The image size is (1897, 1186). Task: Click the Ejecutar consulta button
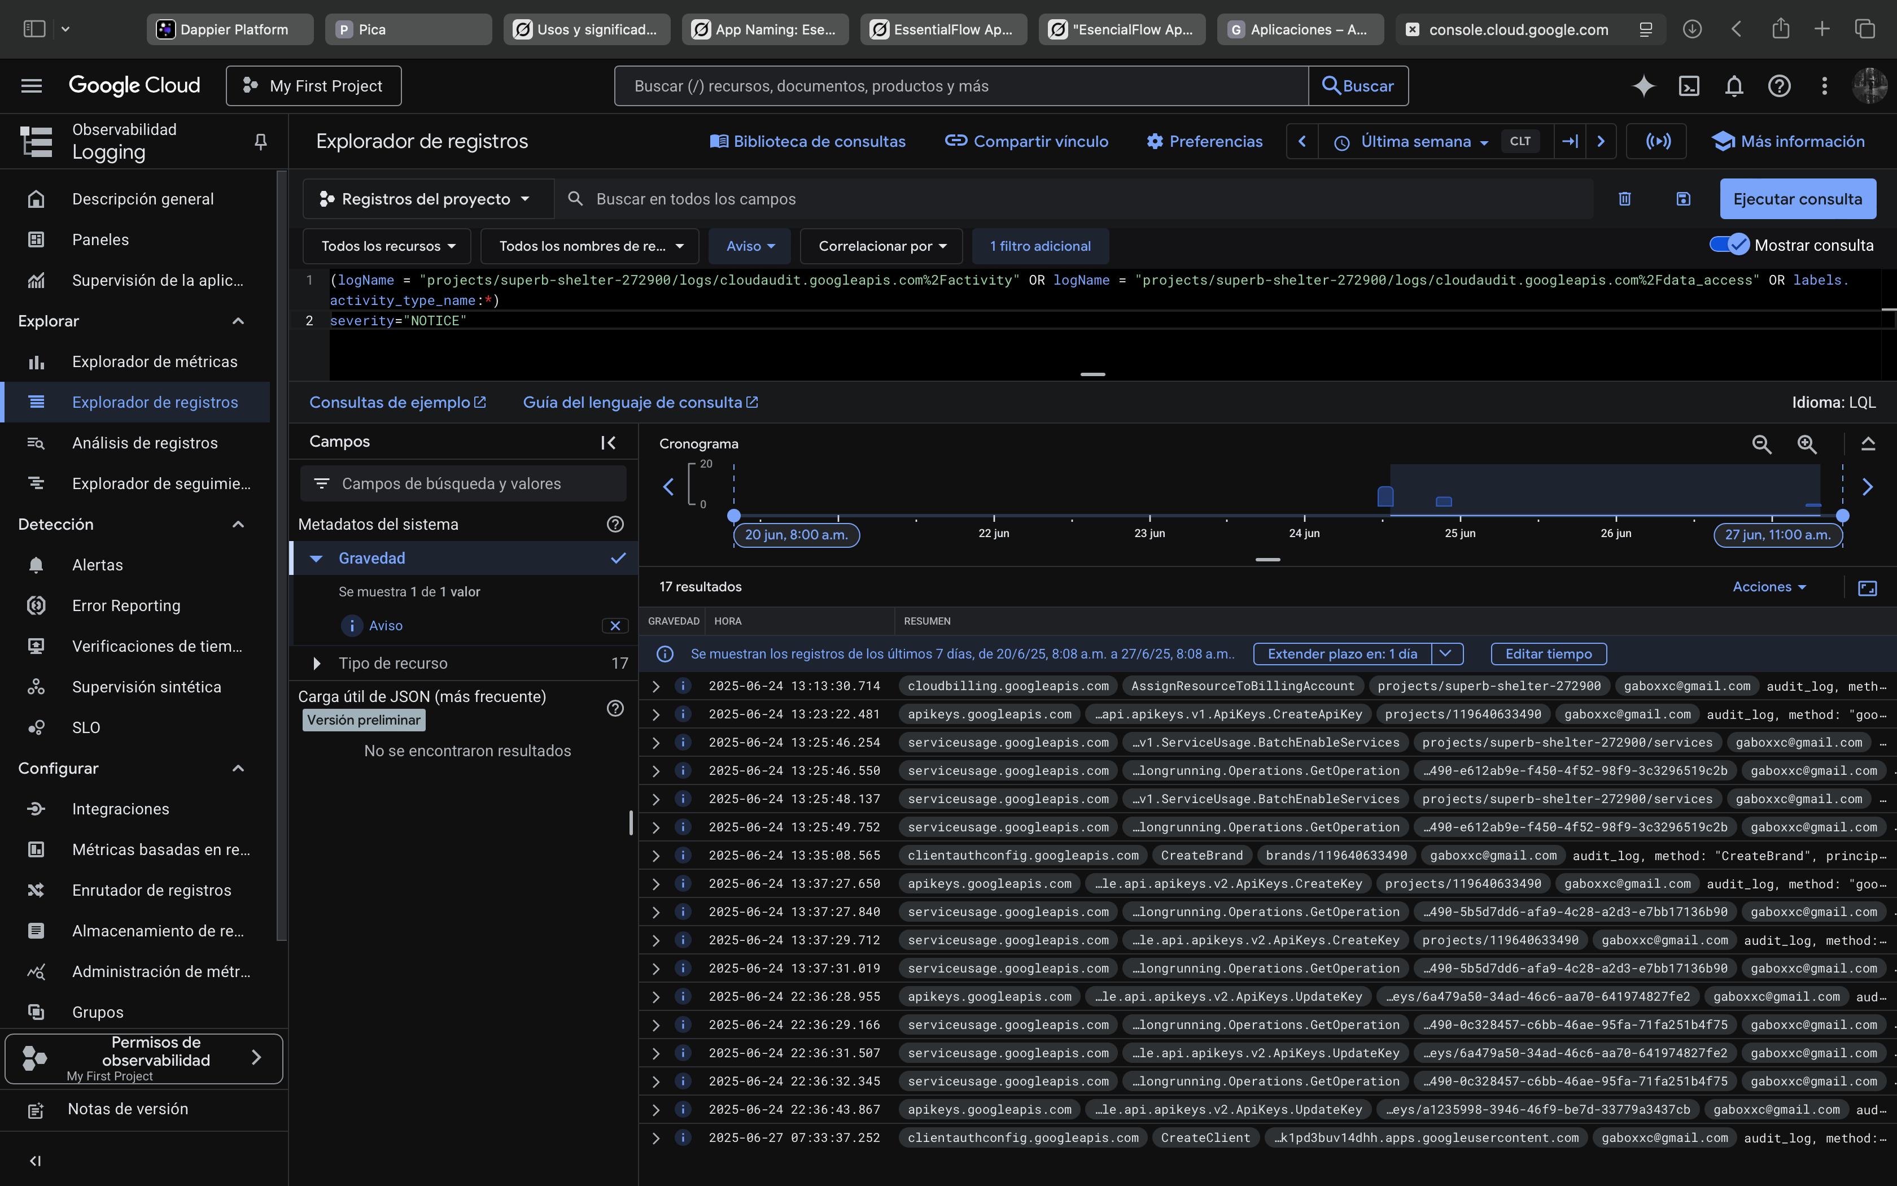[1797, 199]
